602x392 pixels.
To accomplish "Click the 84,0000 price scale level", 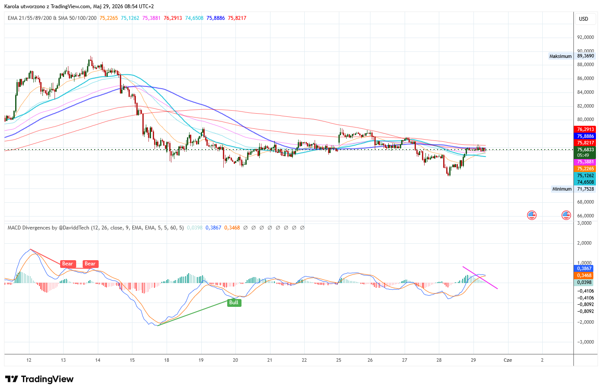I will [x=586, y=92].
